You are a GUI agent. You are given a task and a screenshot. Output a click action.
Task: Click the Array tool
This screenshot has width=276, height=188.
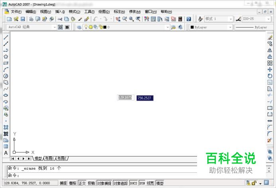(x=270, y=63)
